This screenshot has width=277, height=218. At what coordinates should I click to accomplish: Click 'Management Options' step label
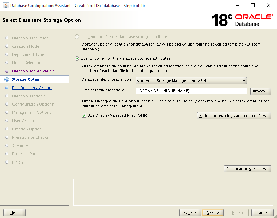[x=32, y=112]
